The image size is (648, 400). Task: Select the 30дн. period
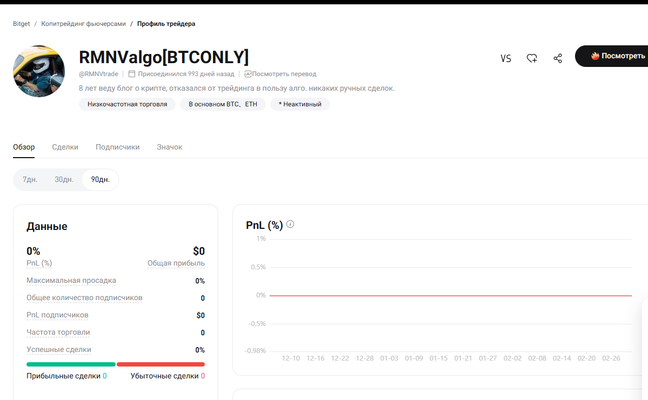click(x=64, y=180)
